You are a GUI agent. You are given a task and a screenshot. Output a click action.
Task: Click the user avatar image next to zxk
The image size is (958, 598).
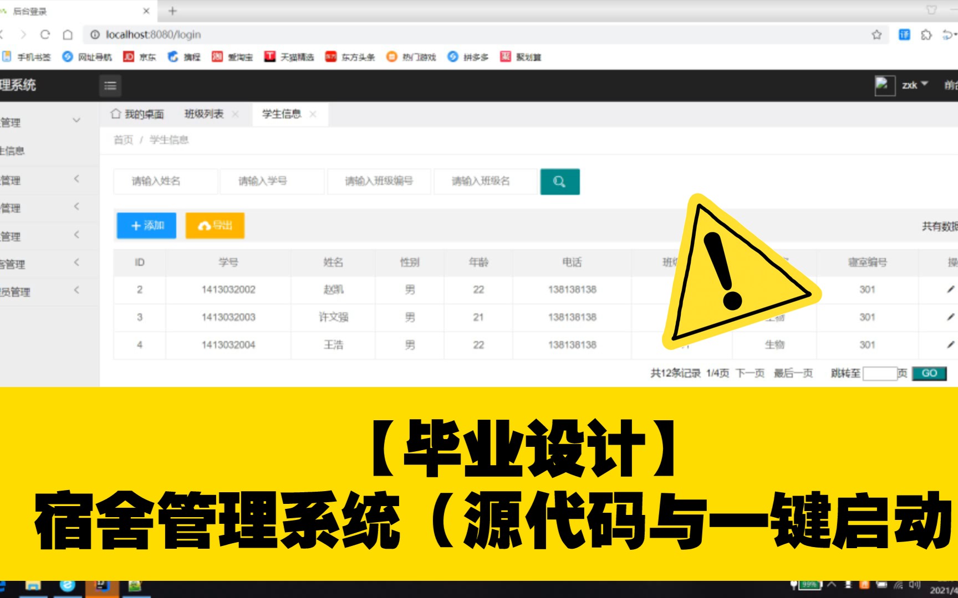pos(885,85)
